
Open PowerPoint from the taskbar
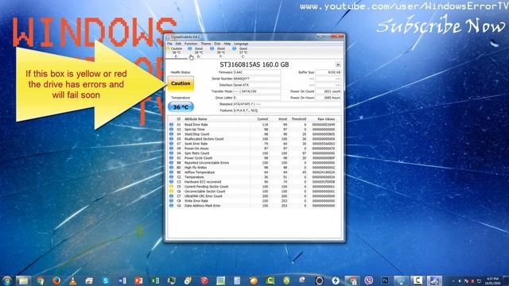point(138,280)
